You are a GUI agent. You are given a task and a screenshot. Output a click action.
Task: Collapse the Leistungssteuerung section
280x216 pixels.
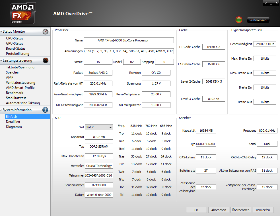(1, 60)
